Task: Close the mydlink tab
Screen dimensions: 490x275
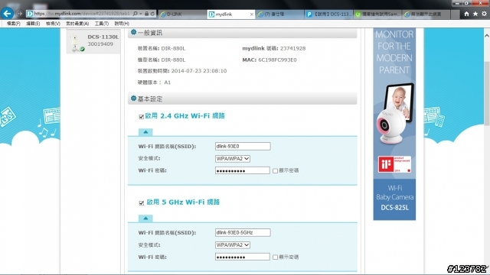Action: 252,15
